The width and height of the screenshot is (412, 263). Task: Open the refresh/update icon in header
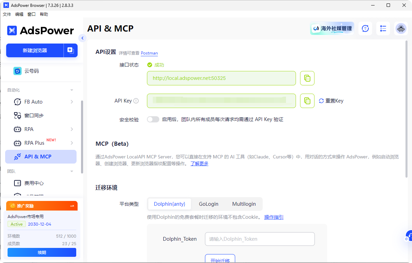pyautogui.click(x=365, y=28)
